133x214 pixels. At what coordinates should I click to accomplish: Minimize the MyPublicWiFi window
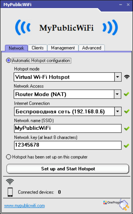[120, 5]
